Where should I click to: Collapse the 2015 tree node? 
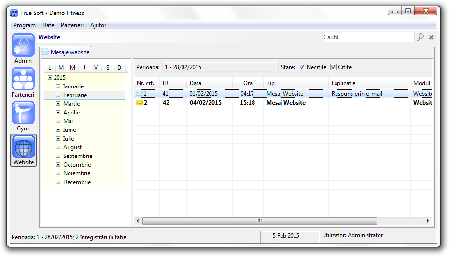(50, 78)
